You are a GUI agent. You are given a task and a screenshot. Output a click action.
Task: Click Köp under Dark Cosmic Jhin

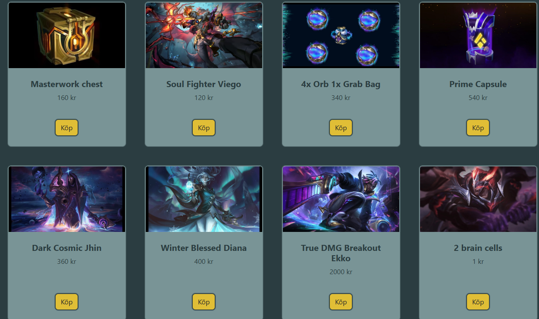pyautogui.click(x=67, y=302)
